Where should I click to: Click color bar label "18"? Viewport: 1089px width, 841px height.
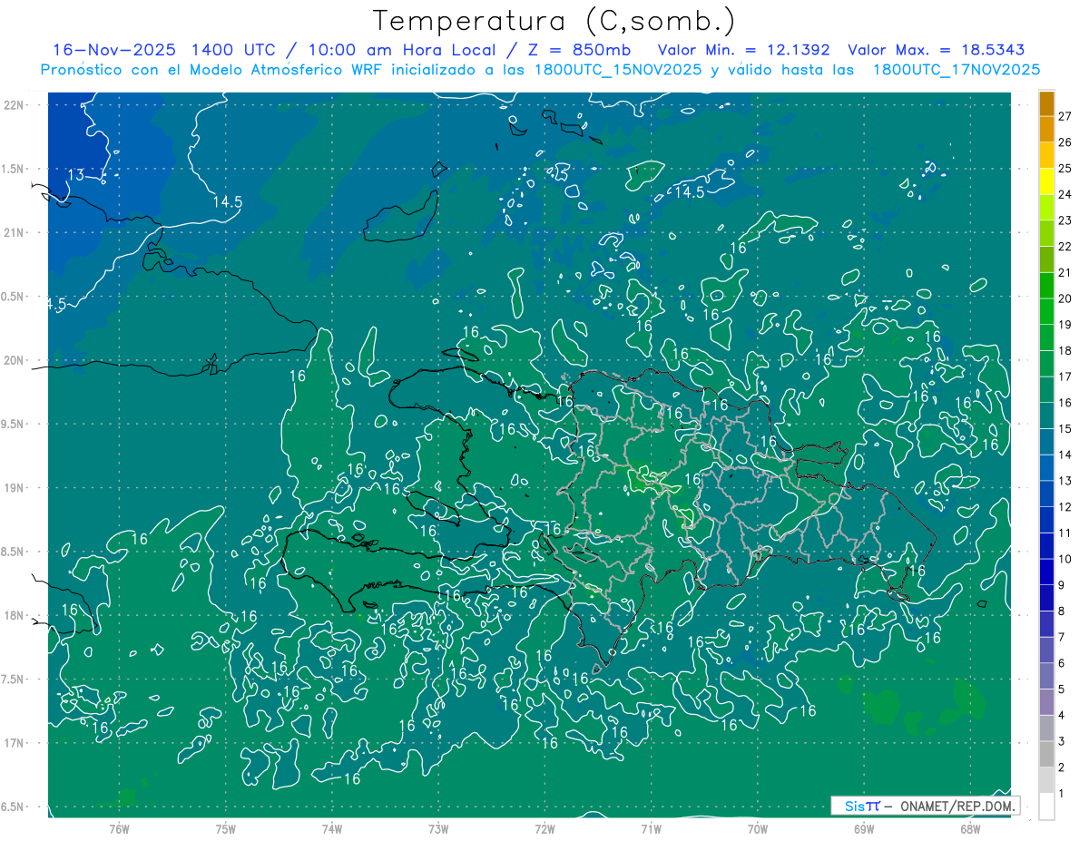click(x=1064, y=350)
